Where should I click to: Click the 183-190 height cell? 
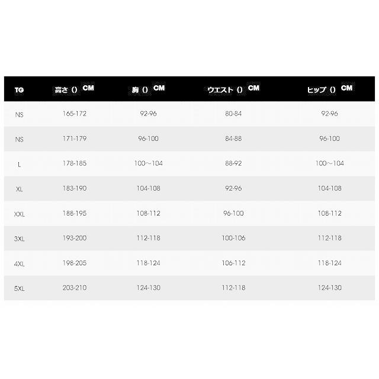(x=75, y=188)
